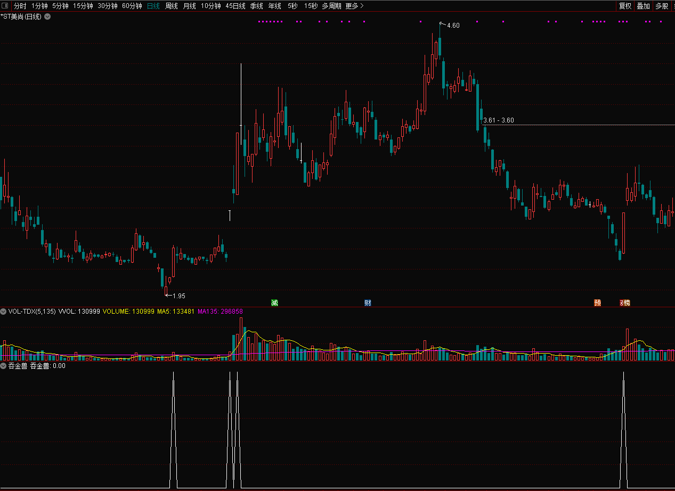Screen dimensions: 675x491
Task: Click the 3.61 - 3.60 price line label
Action: pos(498,120)
